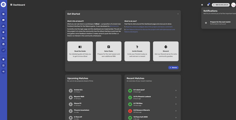The width and height of the screenshot is (236, 120).
Task: Collapse the Get Started panel chevron
Action: click(178, 14)
